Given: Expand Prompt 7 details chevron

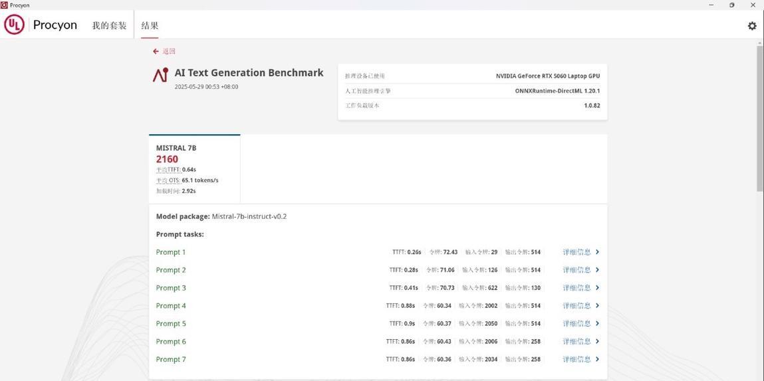Looking at the screenshot, I should [x=597, y=359].
